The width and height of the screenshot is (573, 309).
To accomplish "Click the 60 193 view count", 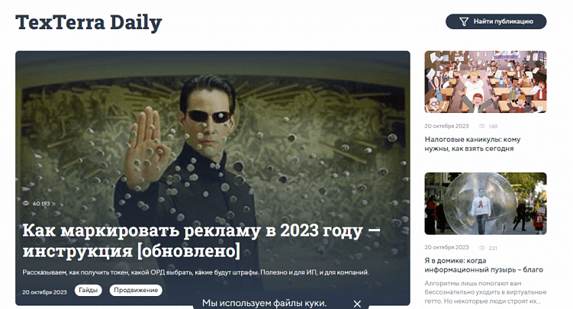I will (41, 204).
